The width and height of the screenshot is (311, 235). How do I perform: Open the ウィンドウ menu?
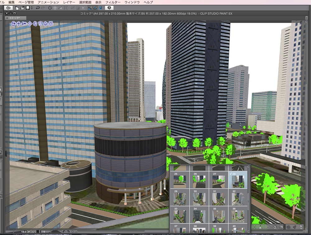point(132,2)
